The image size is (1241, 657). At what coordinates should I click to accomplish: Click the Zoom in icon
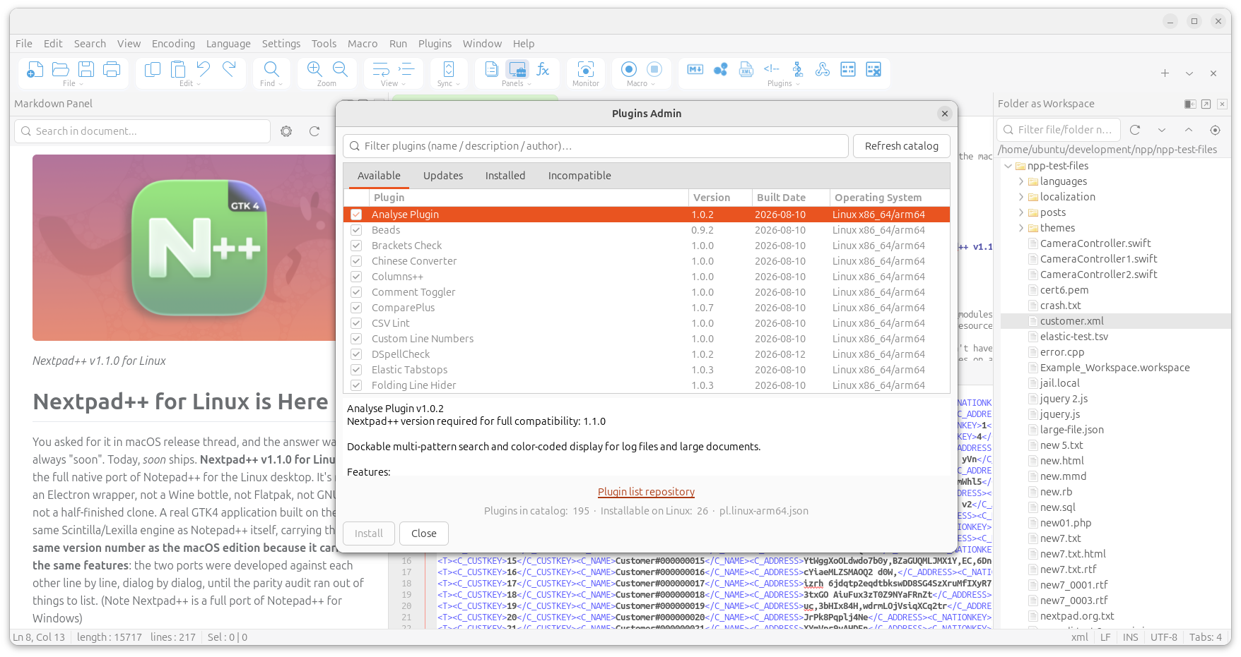pyautogui.click(x=314, y=69)
